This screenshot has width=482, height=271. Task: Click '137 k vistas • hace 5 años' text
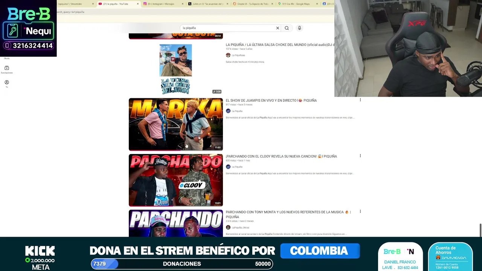point(239,49)
